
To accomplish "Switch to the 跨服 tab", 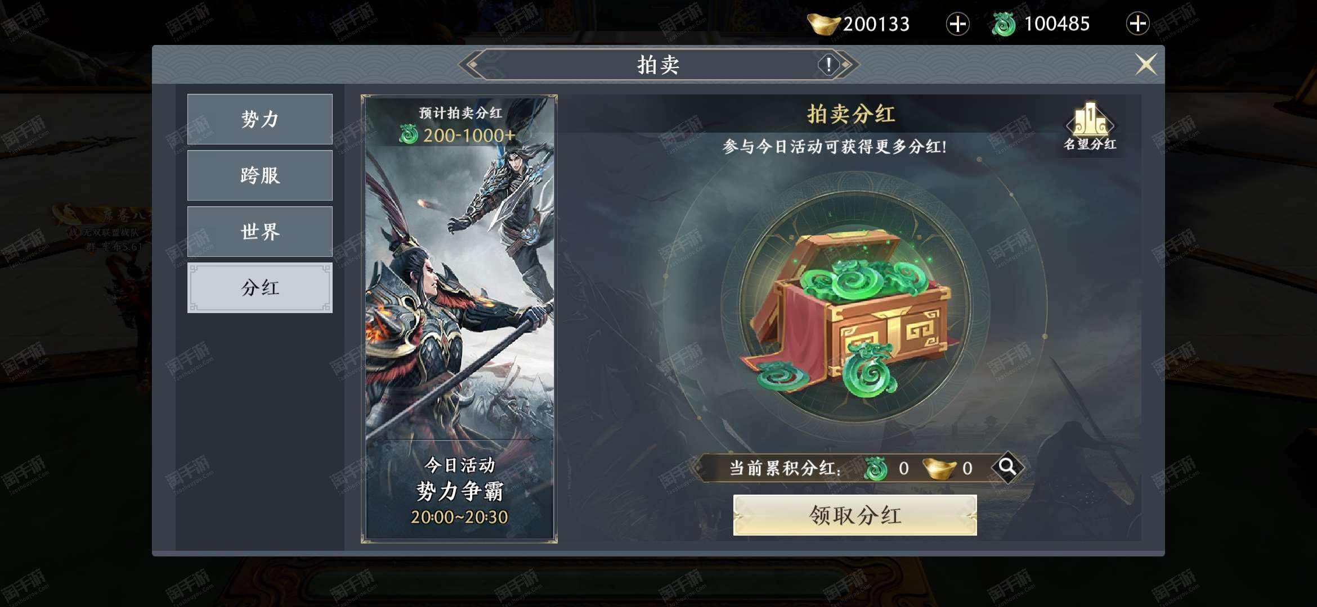I will 260,175.
